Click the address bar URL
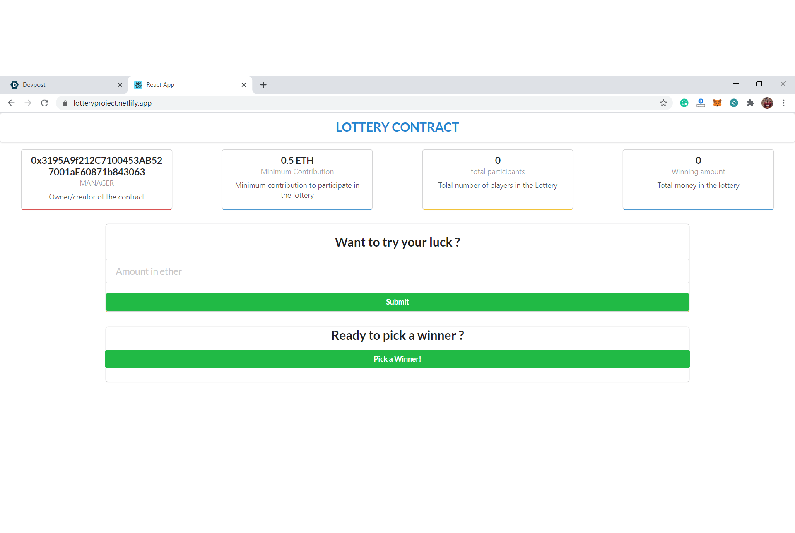795x533 pixels. pos(112,103)
